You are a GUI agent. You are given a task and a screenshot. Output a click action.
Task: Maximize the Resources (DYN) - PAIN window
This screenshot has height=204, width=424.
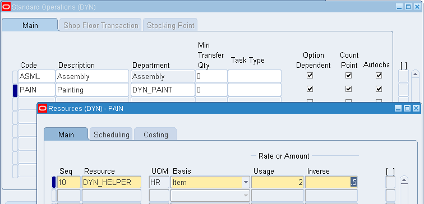coord(407,109)
